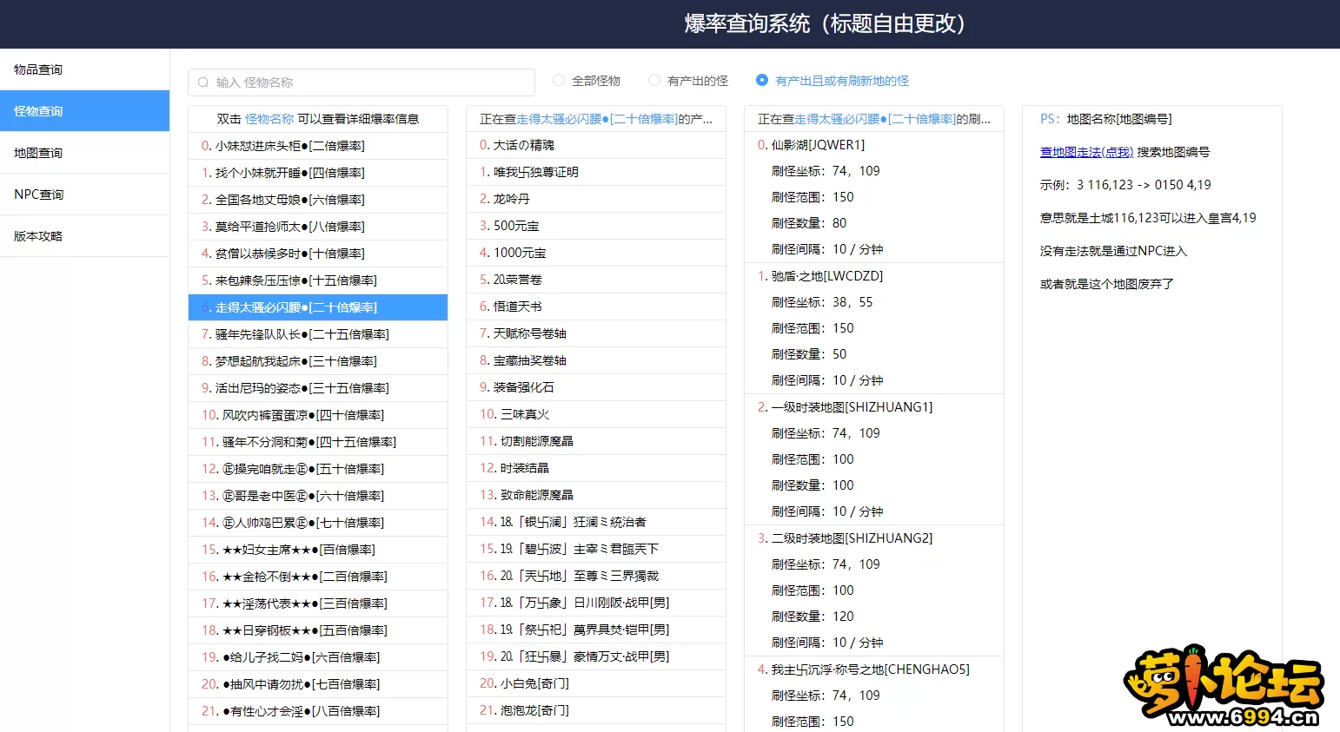Click map entry ending in [CHENGHAO5]
The height and width of the screenshot is (732, 1340).
click(870, 669)
